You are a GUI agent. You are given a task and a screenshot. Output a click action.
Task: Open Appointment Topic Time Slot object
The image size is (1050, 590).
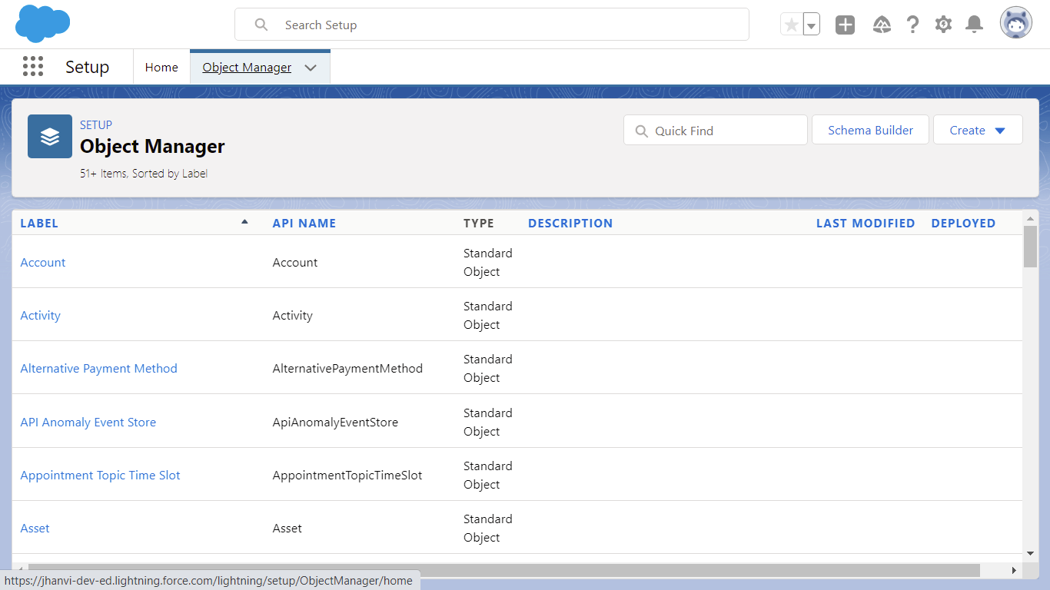[100, 476]
